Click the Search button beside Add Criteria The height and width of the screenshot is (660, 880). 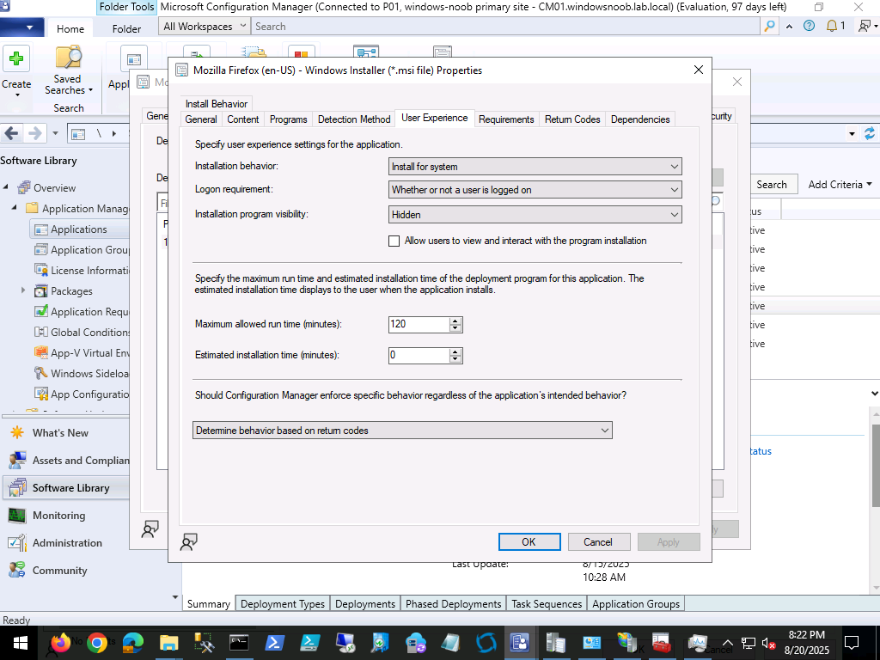(x=772, y=185)
